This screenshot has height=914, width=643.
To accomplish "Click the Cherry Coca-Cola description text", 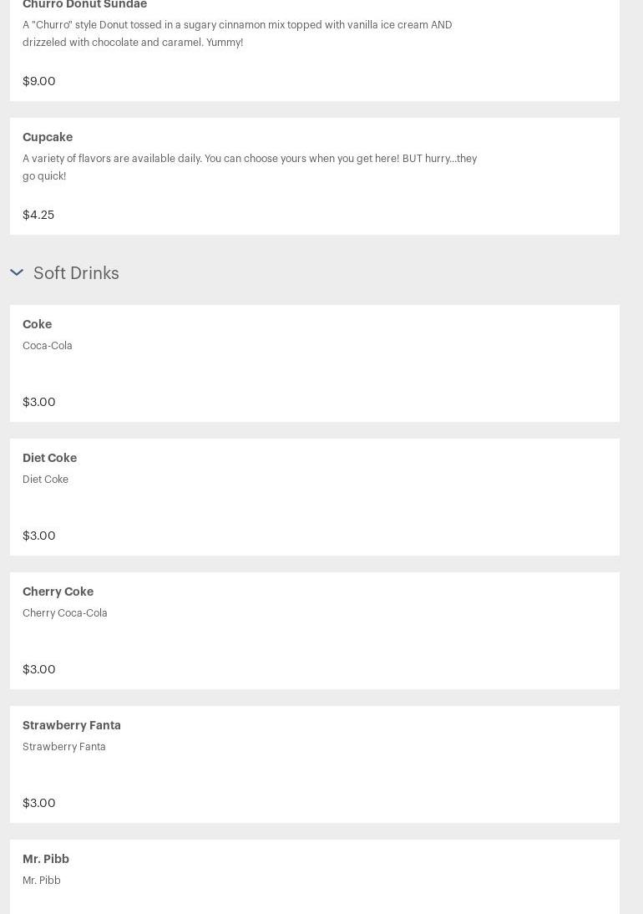I will click(65, 613).
